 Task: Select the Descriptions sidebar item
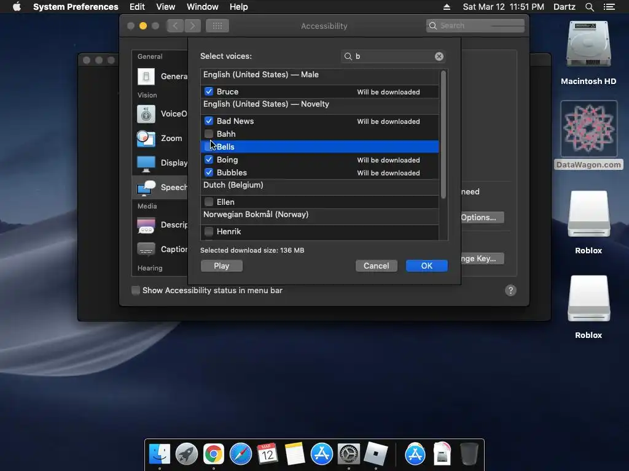(x=160, y=224)
